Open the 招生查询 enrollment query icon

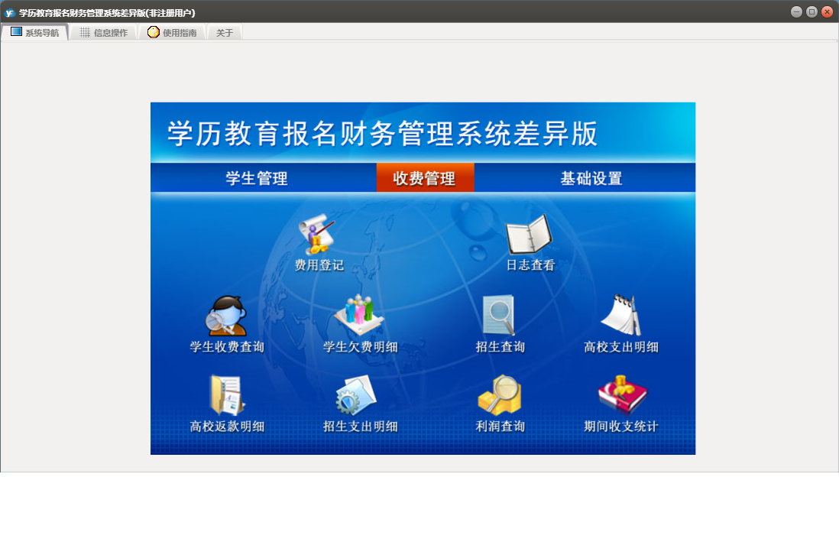499,316
